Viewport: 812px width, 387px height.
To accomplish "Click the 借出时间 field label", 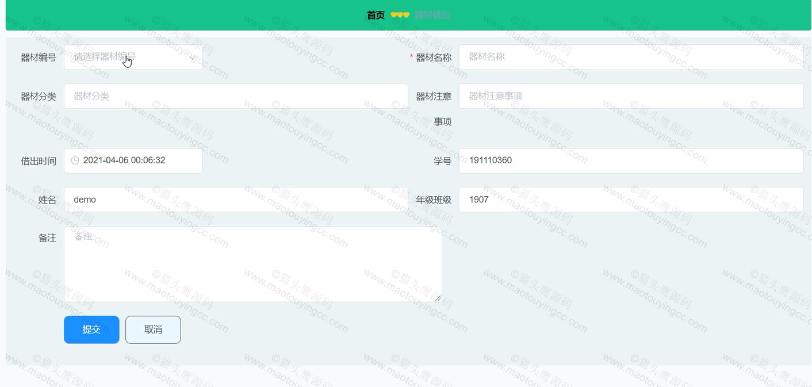I will pyautogui.click(x=39, y=161).
